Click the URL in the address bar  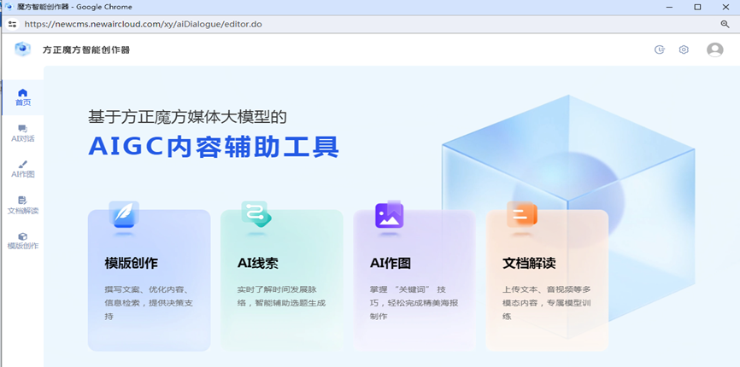[143, 24]
